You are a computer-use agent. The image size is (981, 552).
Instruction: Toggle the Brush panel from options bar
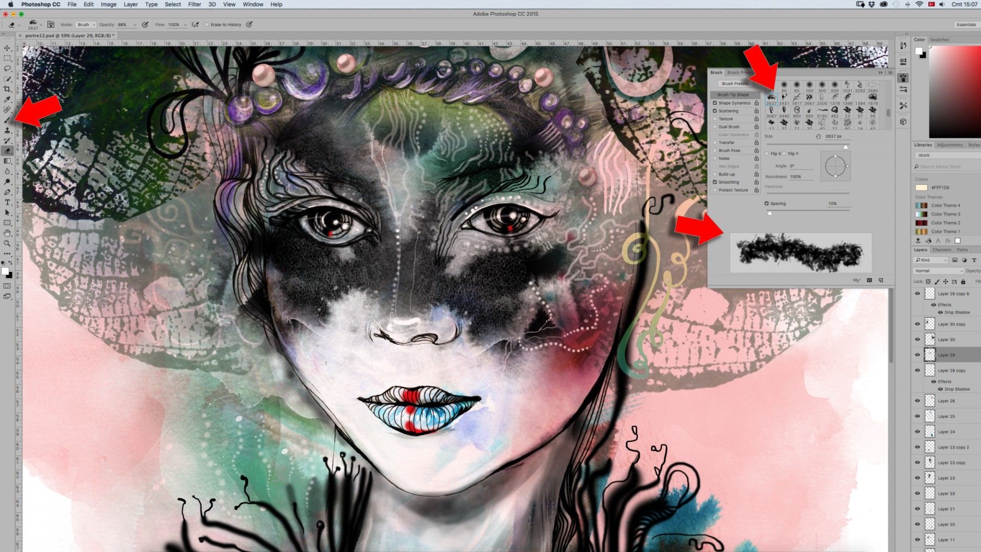coord(51,25)
